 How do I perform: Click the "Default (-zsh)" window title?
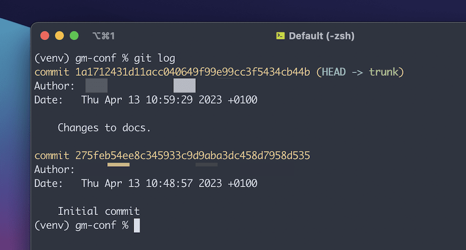pyautogui.click(x=322, y=36)
